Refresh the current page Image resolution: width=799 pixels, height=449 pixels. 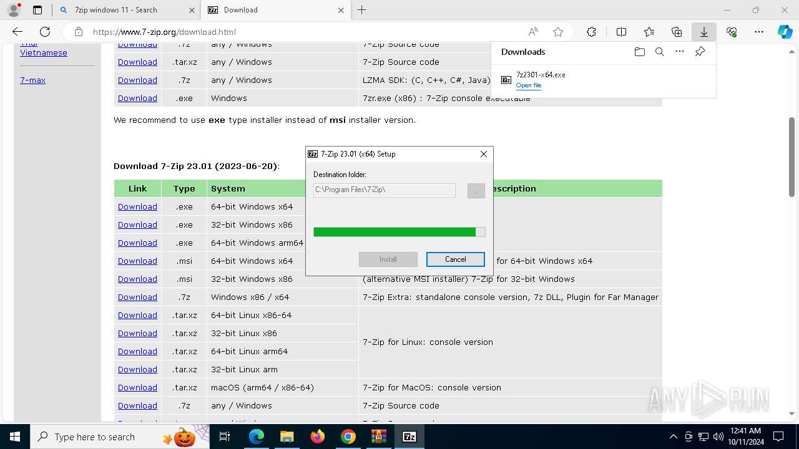point(45,32)
